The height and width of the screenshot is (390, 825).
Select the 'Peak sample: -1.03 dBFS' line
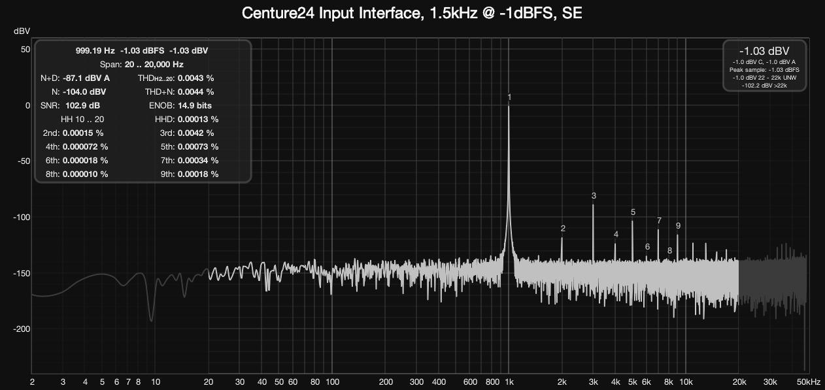tap(764, 69)
